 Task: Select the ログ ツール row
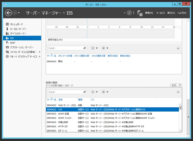(x=112, y=131)
